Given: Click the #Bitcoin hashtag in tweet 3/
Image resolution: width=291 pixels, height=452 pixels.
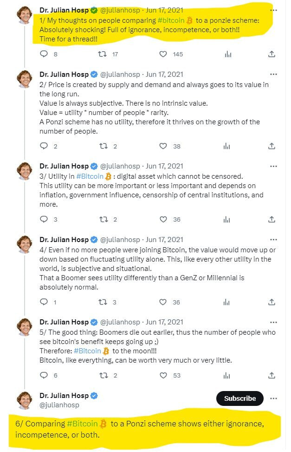Looking at the screenshot, I should (x=90, y=176).
